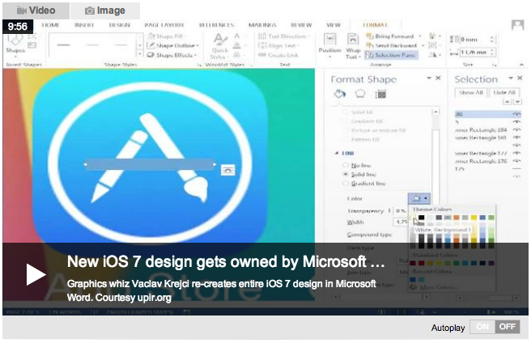The image size is (531, 343).
Task: Open the VIEW ribbon tab
Action: [333, 25]
